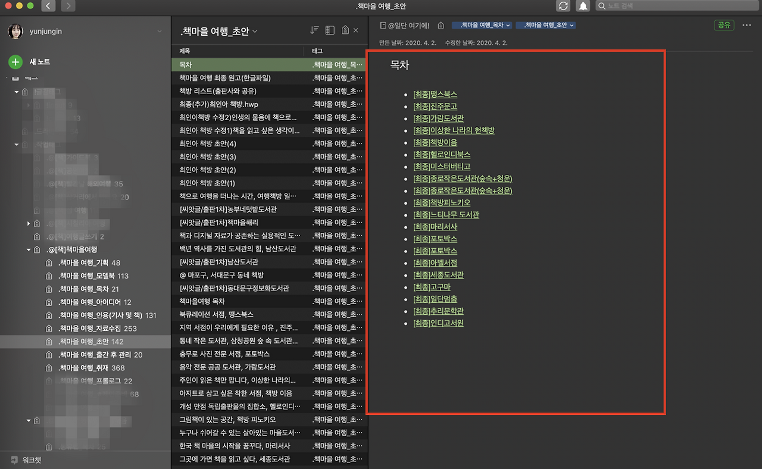Go forward with the right arrow button
This screenshot has height=469, width=762.
tap(68, 6)
